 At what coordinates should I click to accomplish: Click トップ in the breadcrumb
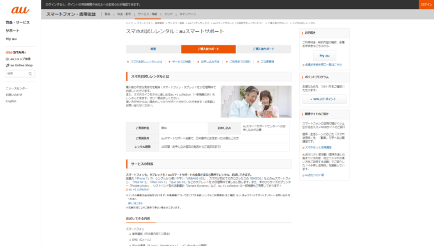pyautogui.click(x=130, y=23)
